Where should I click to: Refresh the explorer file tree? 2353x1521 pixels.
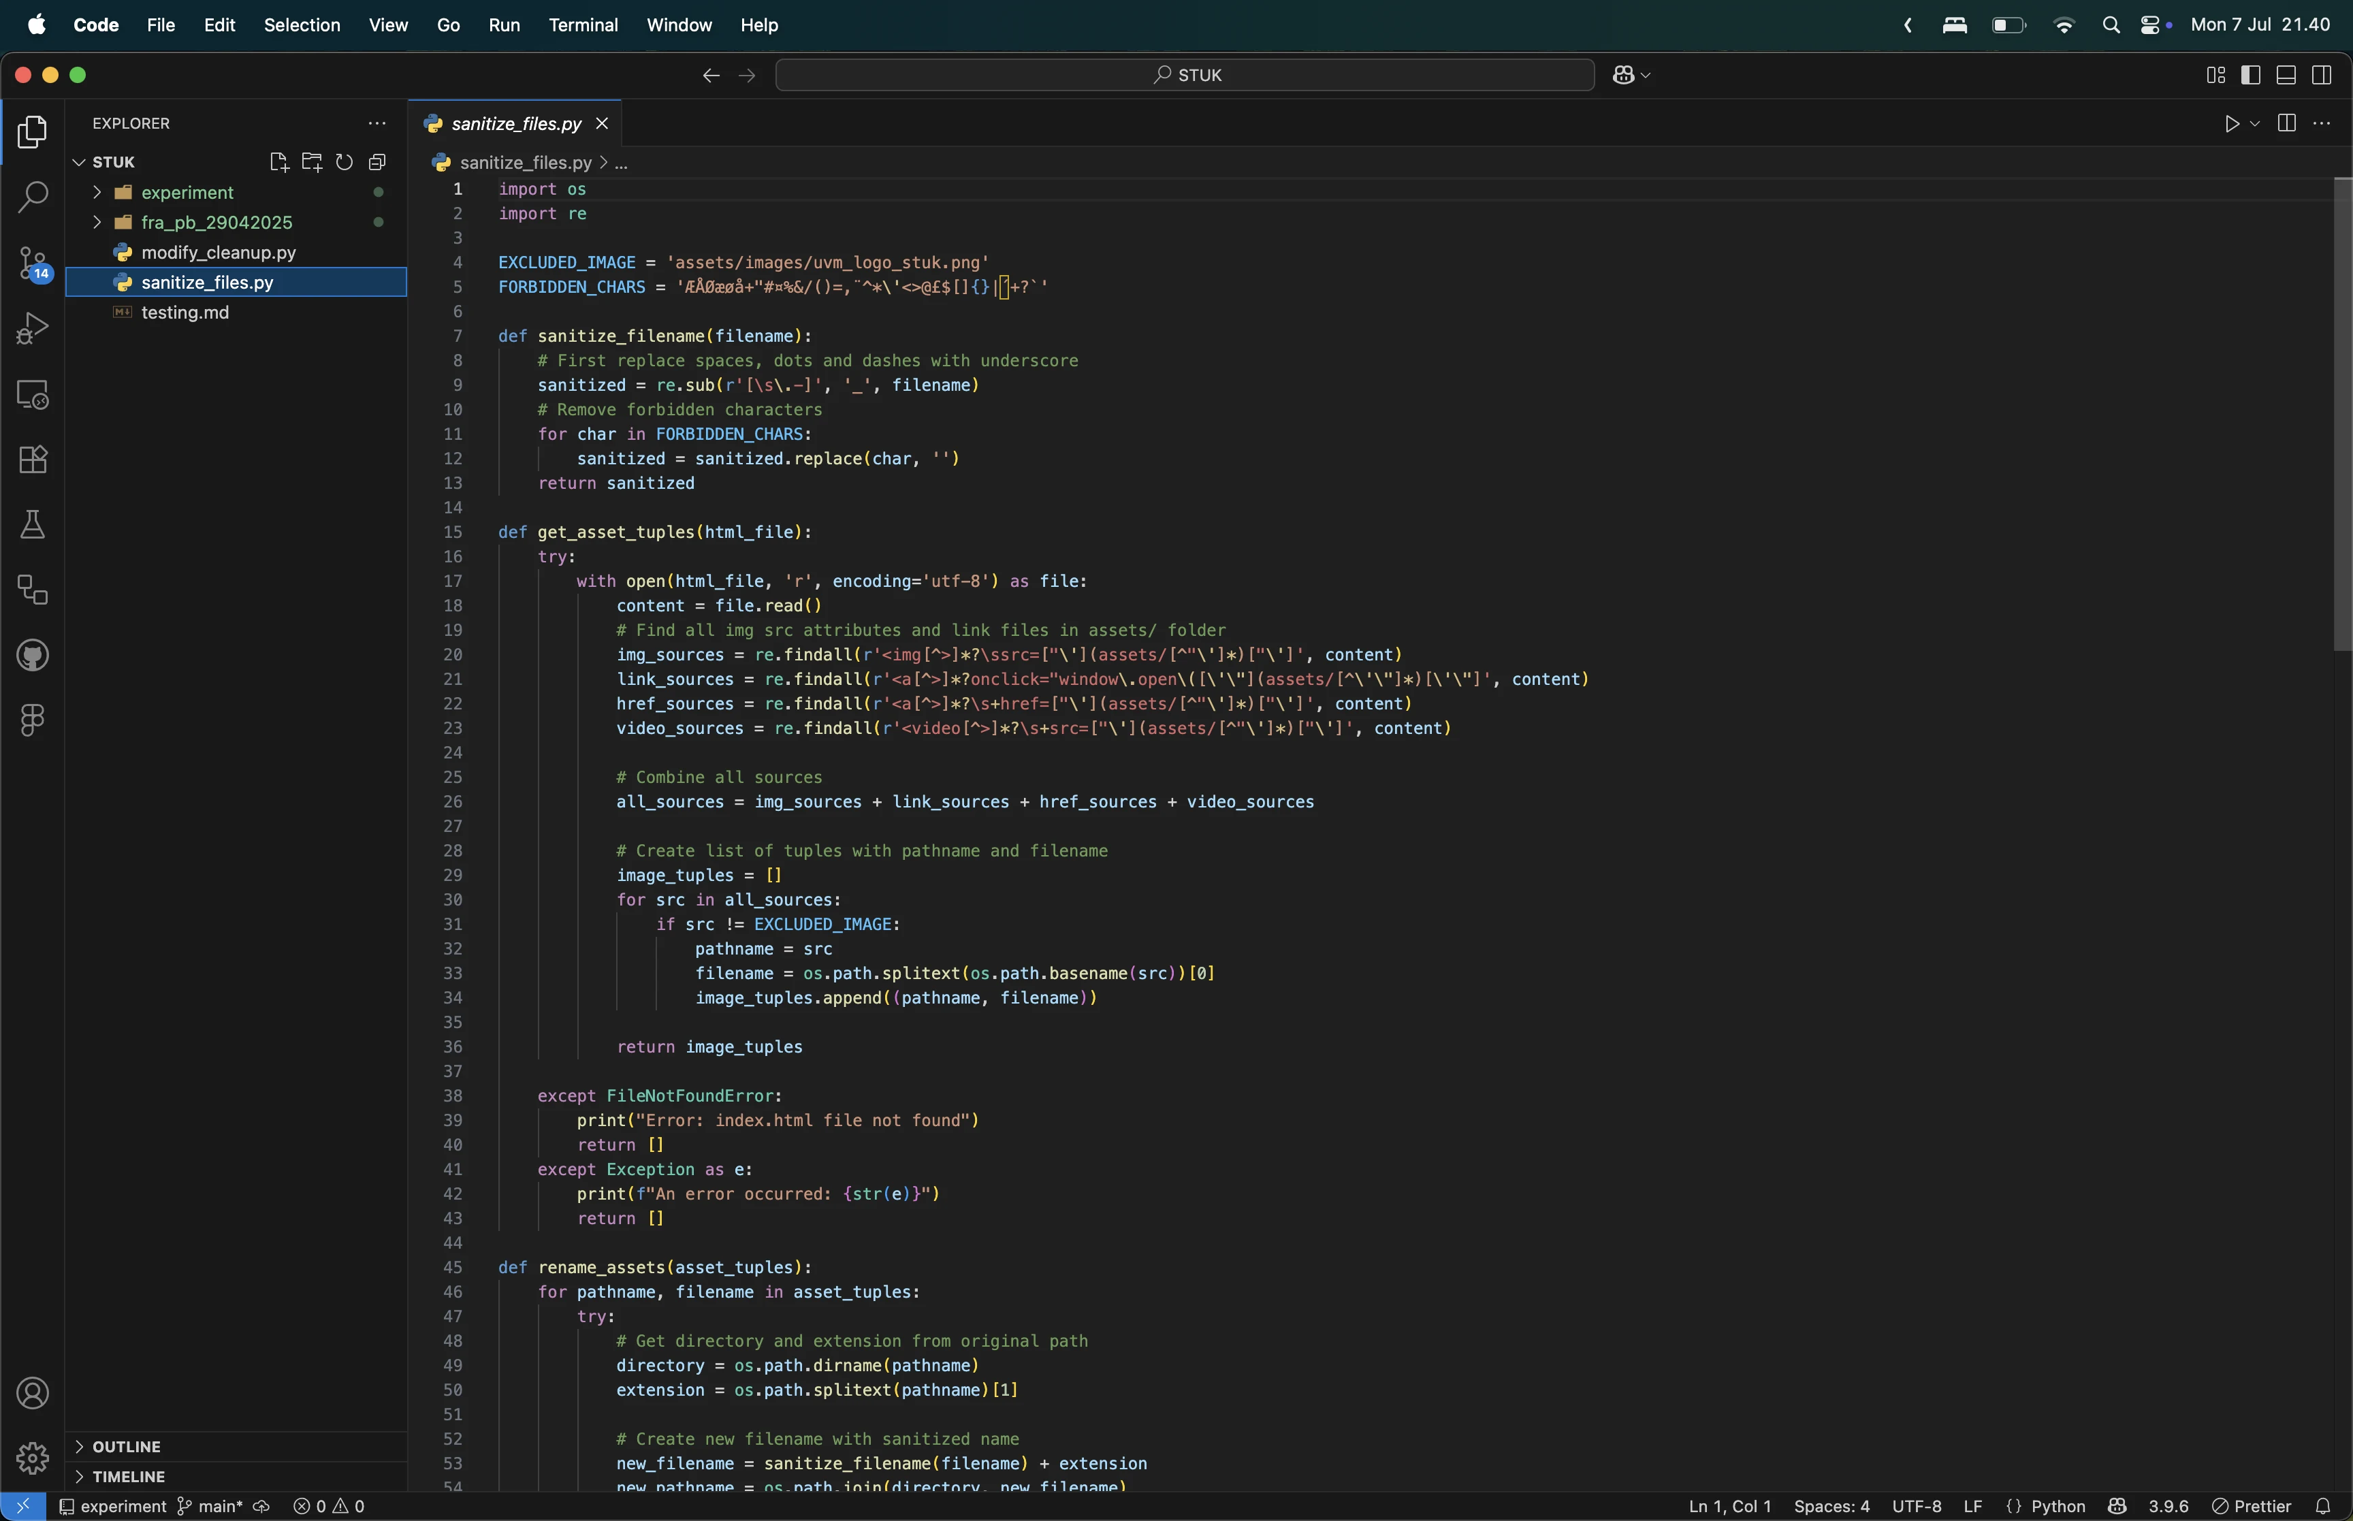(x=344, y=162)
